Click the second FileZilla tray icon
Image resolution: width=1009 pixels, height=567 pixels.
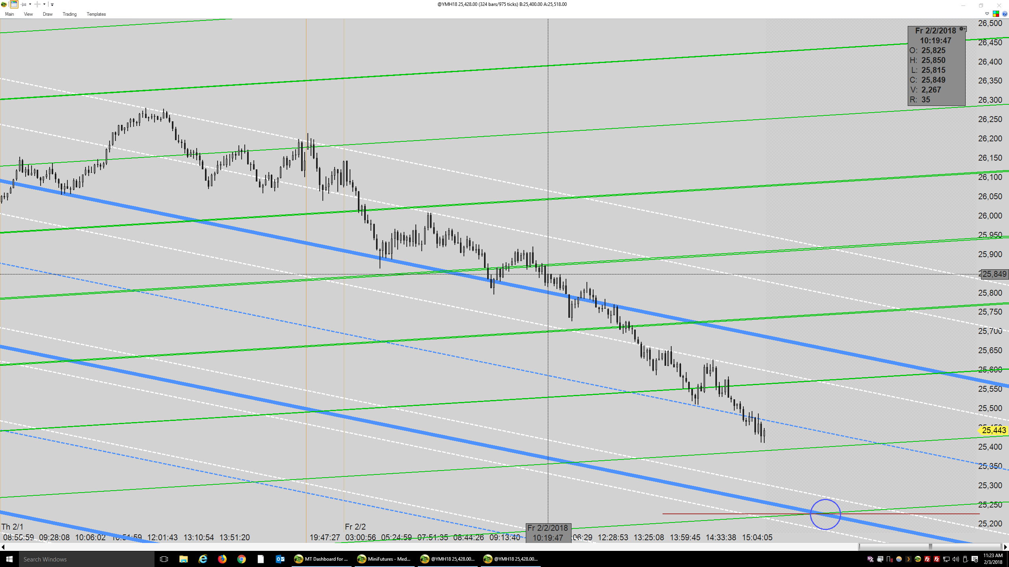click(936, 559)
